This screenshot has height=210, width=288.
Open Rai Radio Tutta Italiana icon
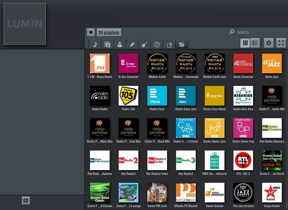click(100, 160)
